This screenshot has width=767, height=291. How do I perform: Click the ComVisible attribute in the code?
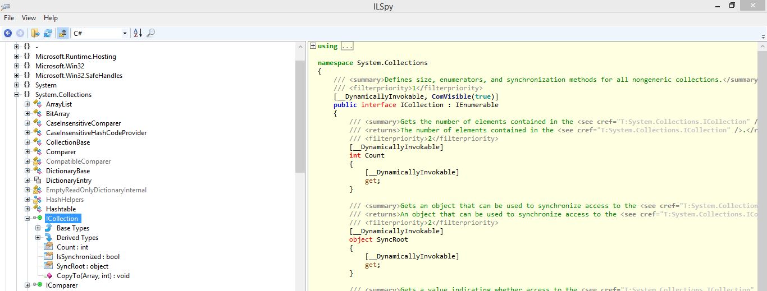coord(451,96)
